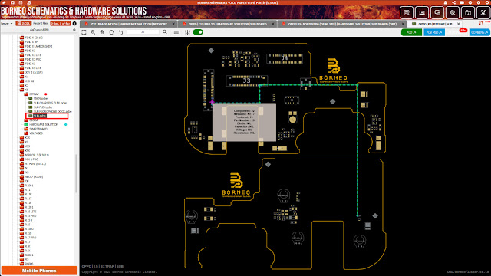Expand the N1 MINI folder
The image size is (491, 276).
35,163
